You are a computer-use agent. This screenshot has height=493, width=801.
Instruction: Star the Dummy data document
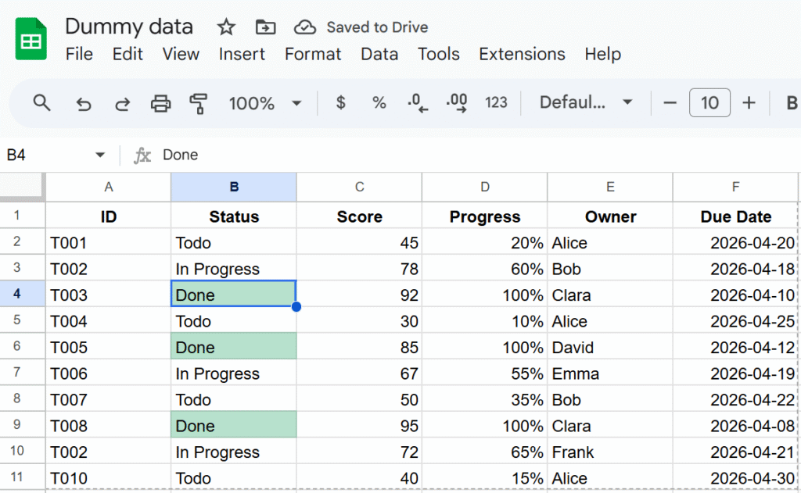click(226, 27)
